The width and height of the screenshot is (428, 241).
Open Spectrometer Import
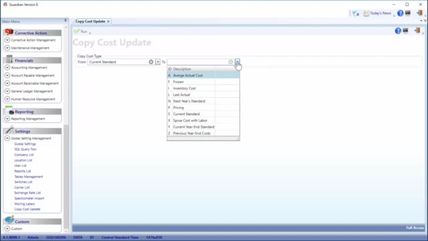[x=29, y=198]
